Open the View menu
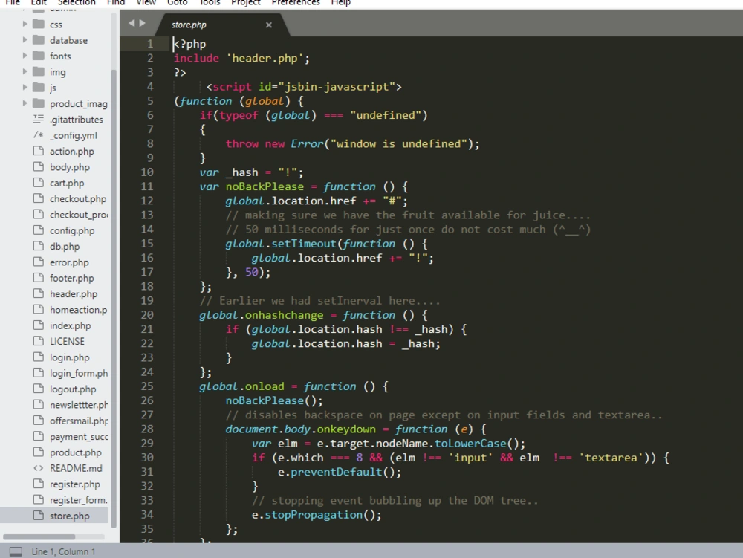Image resolution: width=743 pixels, height=558 pixels. tap(146, 2)
